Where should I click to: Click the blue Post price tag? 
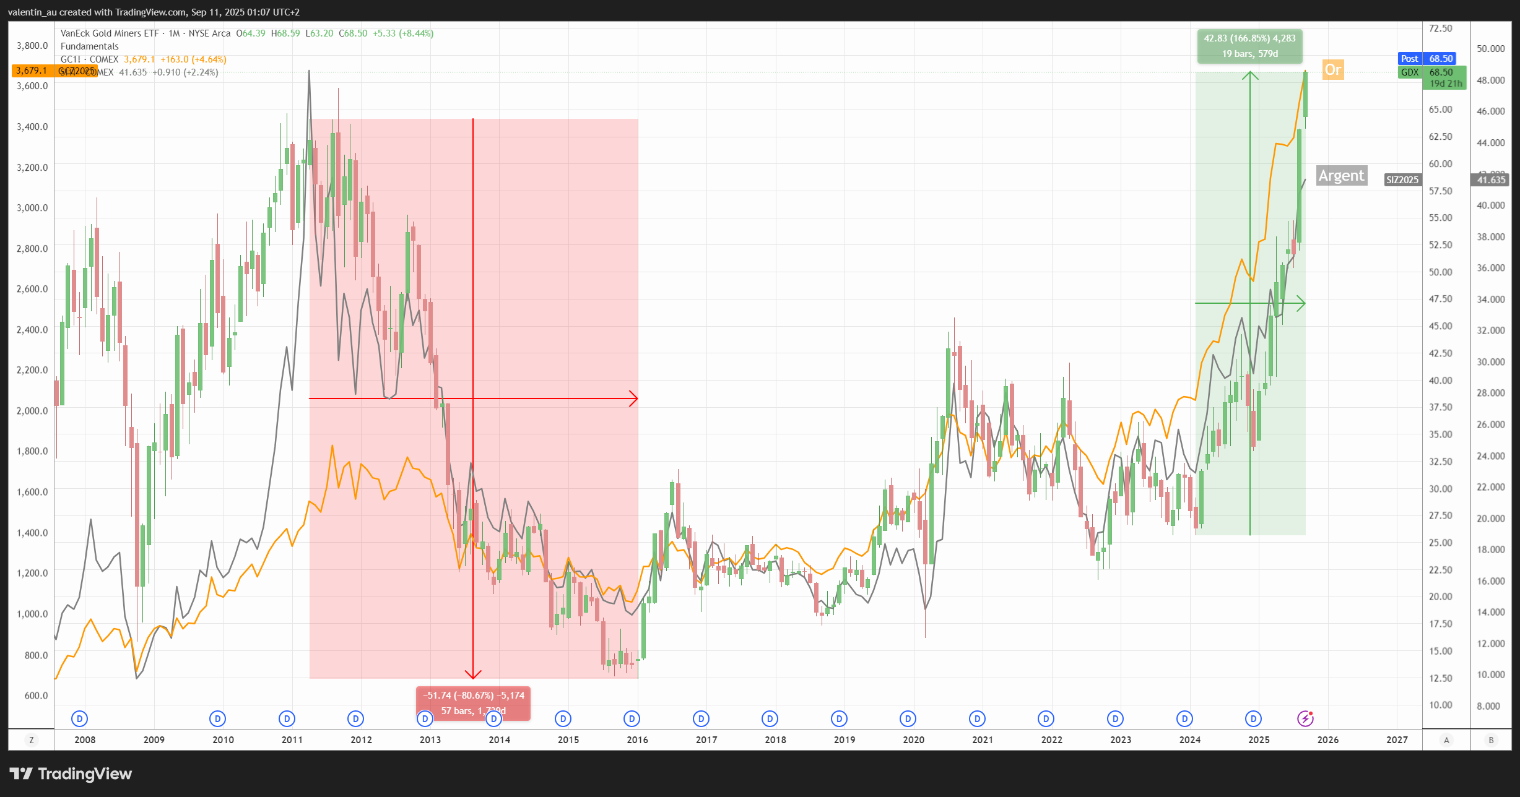click(x=1409, y=59)
